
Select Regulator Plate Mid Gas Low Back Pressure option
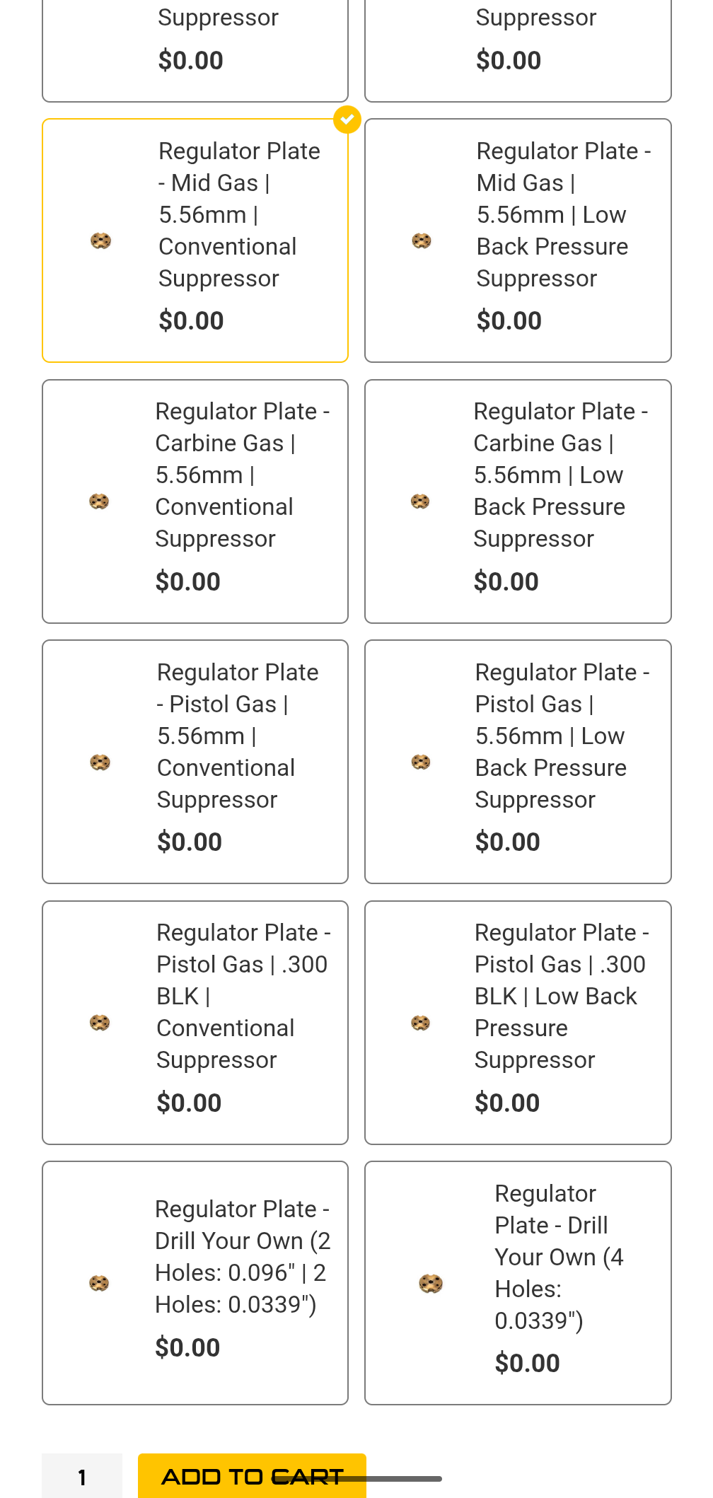[x=518, y=240]
